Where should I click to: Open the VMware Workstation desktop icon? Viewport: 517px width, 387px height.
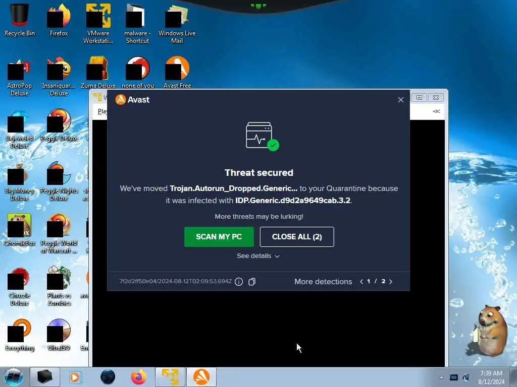pyautogui.click(x=98, y=23)
